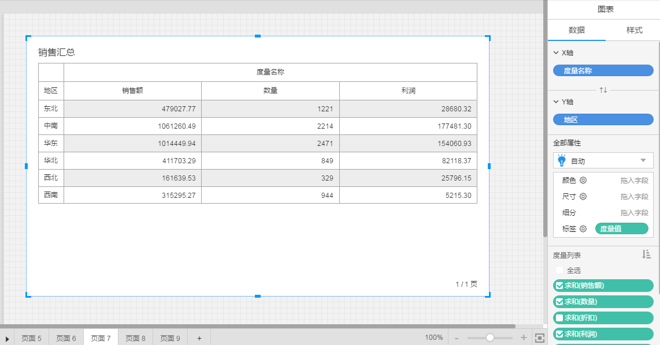Click the zoom slider handle
This screenshot has width=660, height=345.
[490, 337]
